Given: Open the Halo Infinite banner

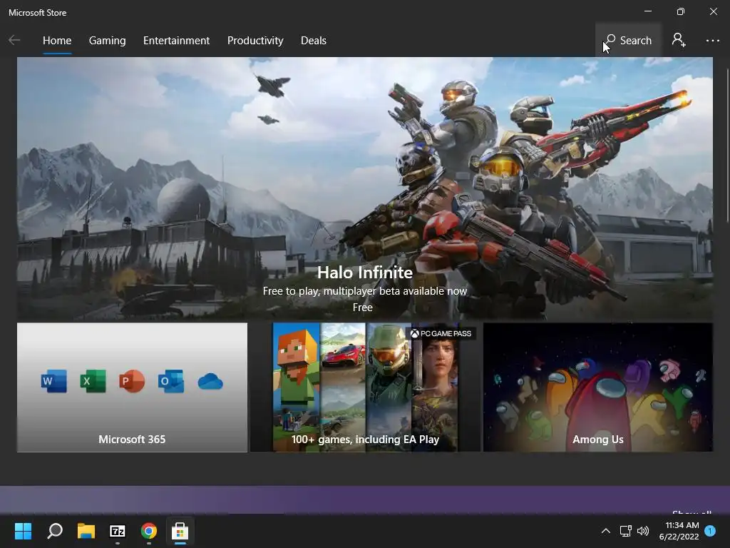Looking at the screenshot, I should pos(364,188).
